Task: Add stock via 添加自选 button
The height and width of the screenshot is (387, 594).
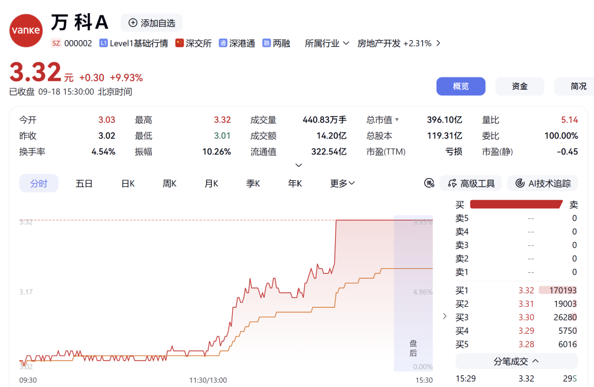Action: (x=152, y=23)
